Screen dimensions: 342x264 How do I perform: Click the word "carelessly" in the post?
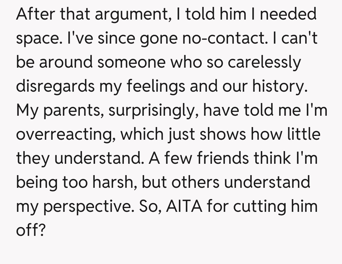tap(263, 62)
